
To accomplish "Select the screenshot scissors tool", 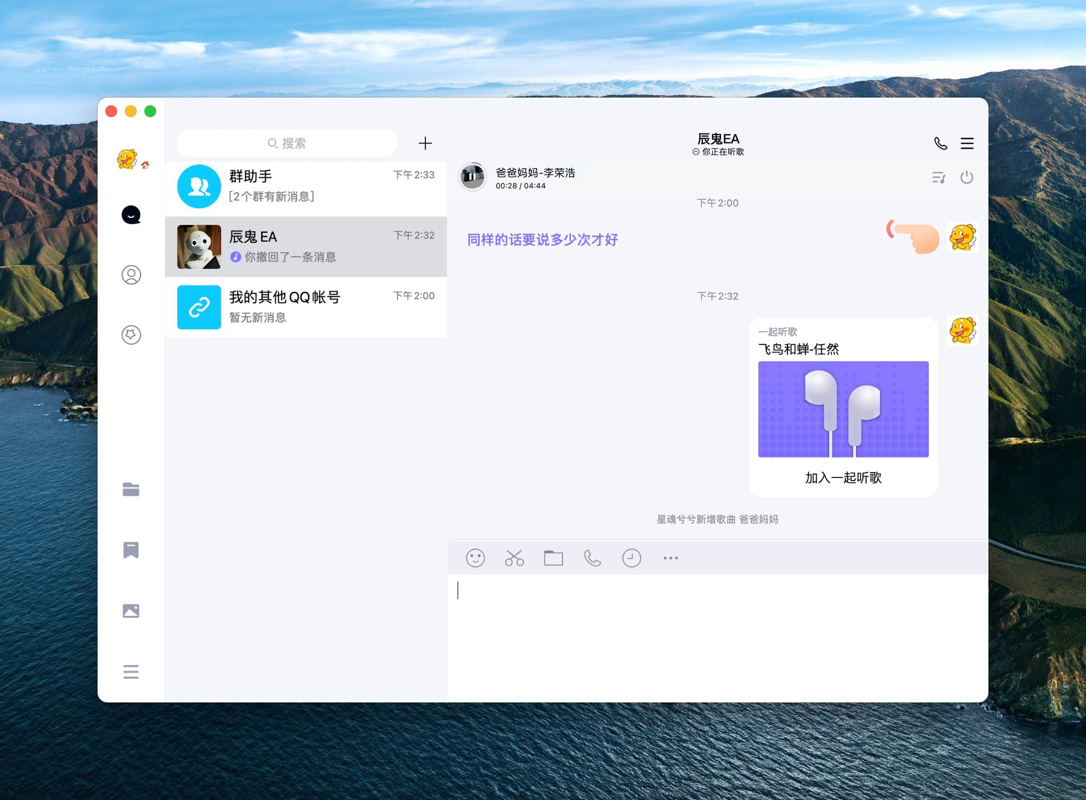I will [x=515, y=558].
